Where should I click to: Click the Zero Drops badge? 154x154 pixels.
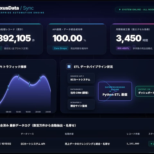click(x=60, y=48)
